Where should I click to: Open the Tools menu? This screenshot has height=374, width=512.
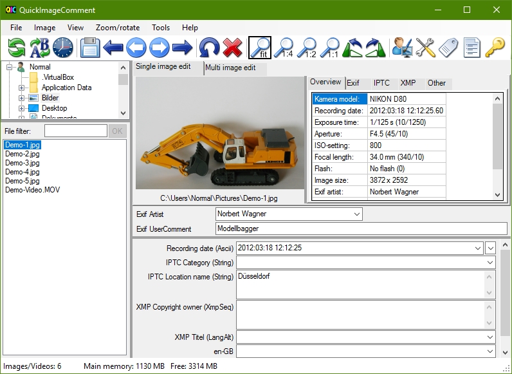(161, 28)
